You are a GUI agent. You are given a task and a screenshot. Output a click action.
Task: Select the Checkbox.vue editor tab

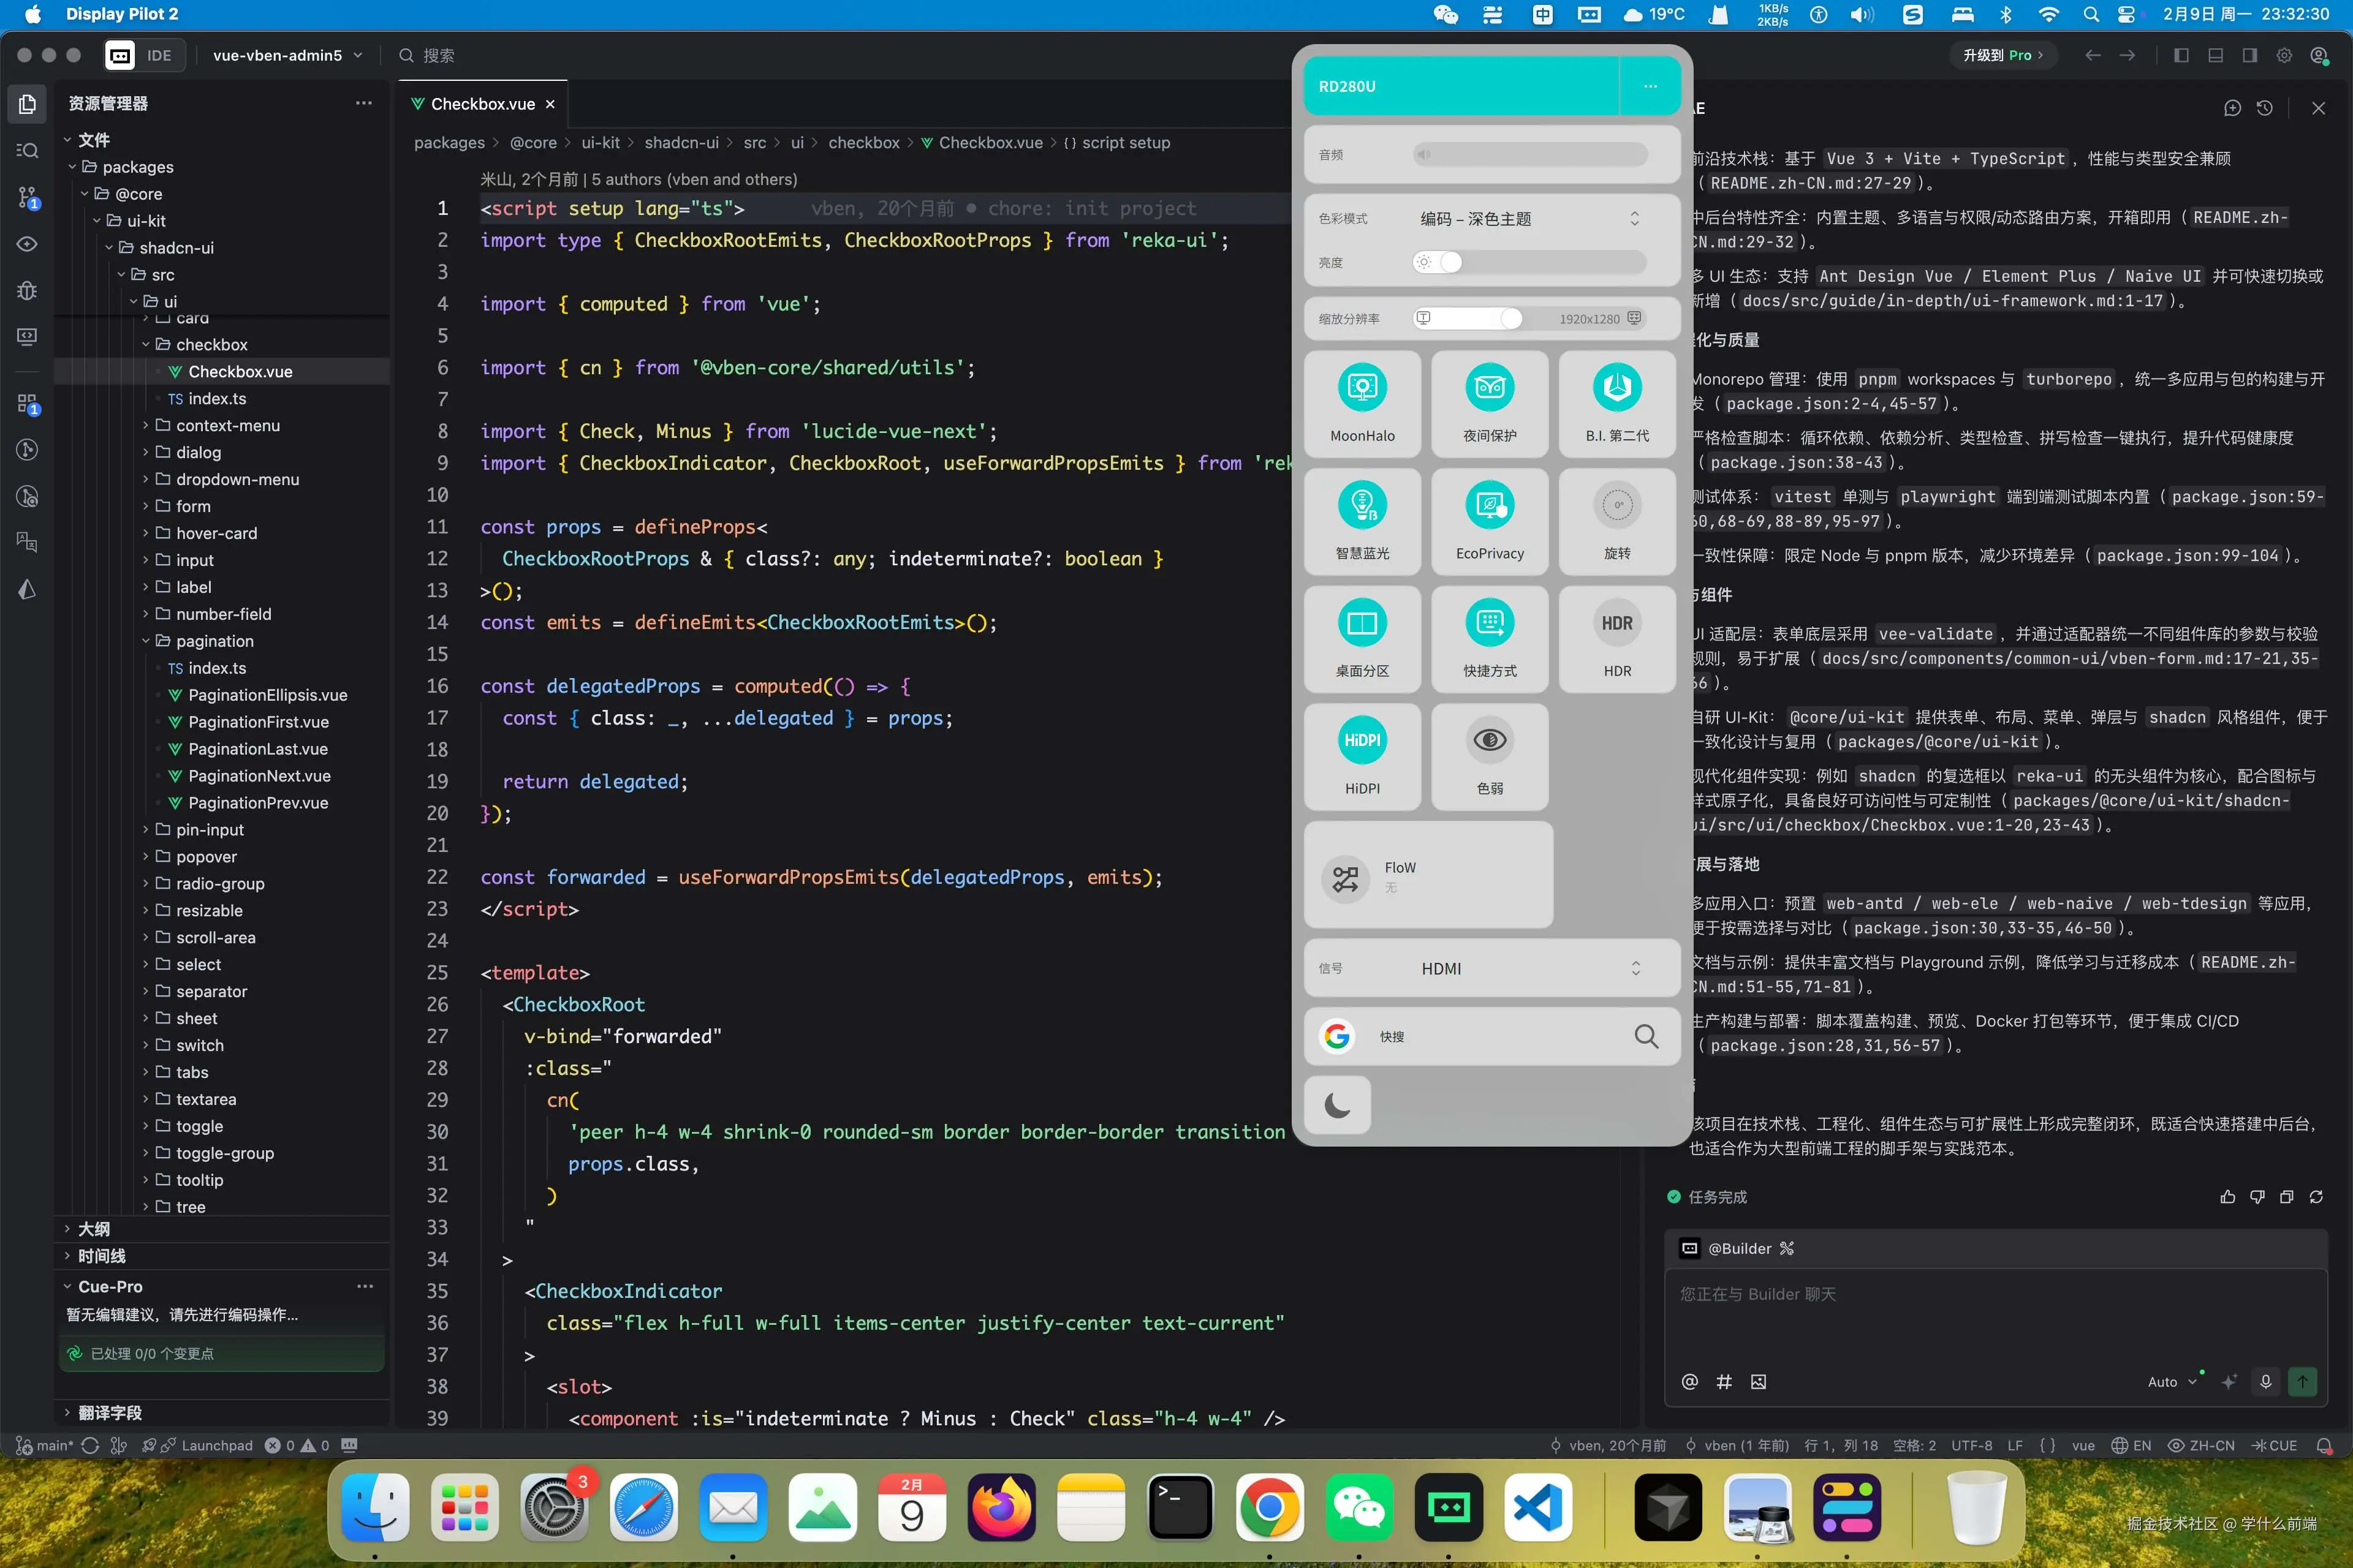482,104
